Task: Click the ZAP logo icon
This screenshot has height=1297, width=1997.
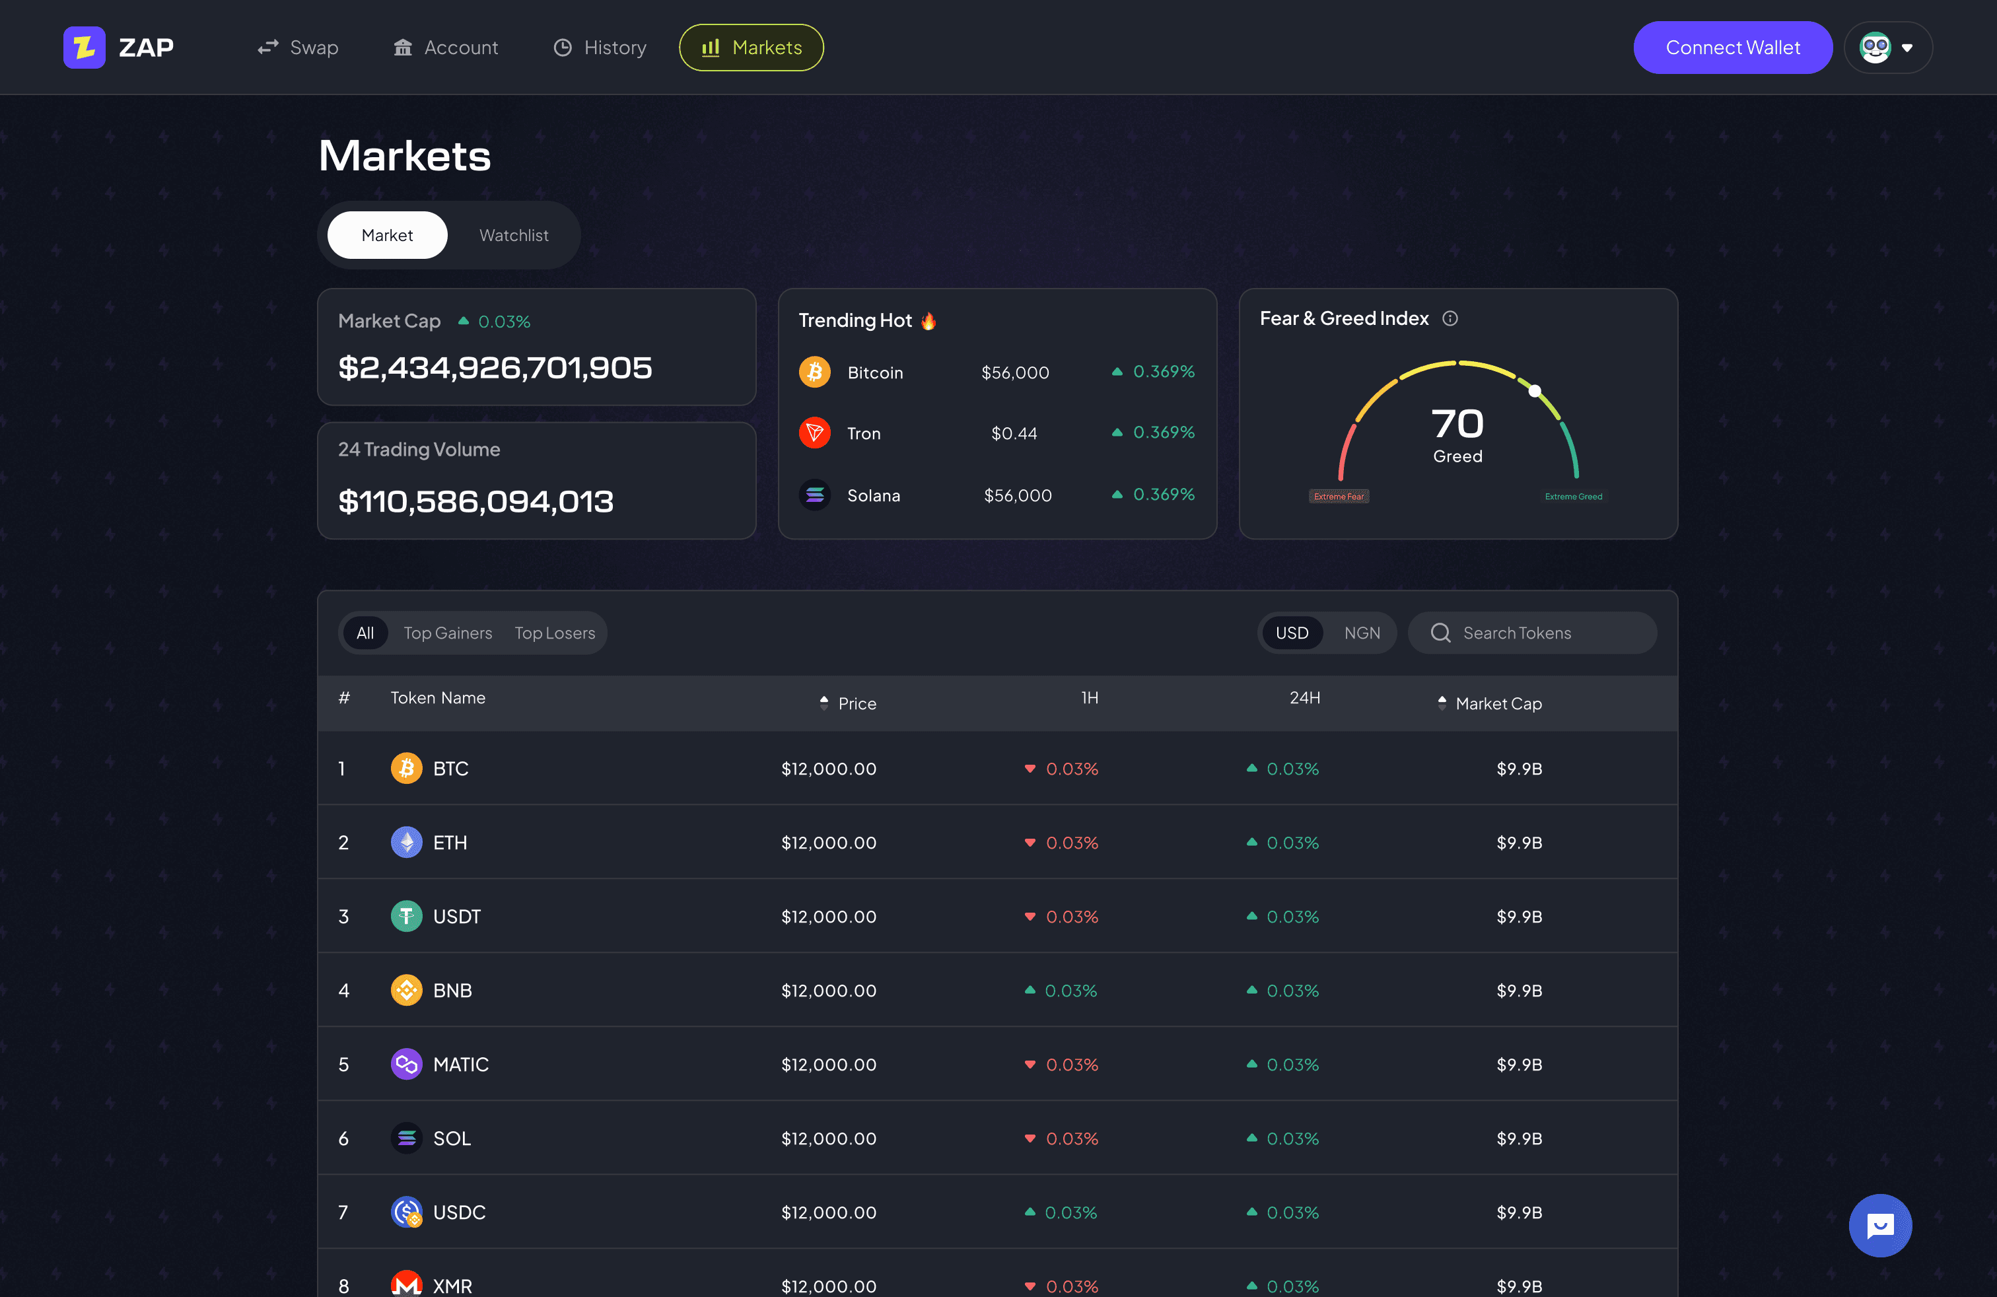Action: [84, 47]
